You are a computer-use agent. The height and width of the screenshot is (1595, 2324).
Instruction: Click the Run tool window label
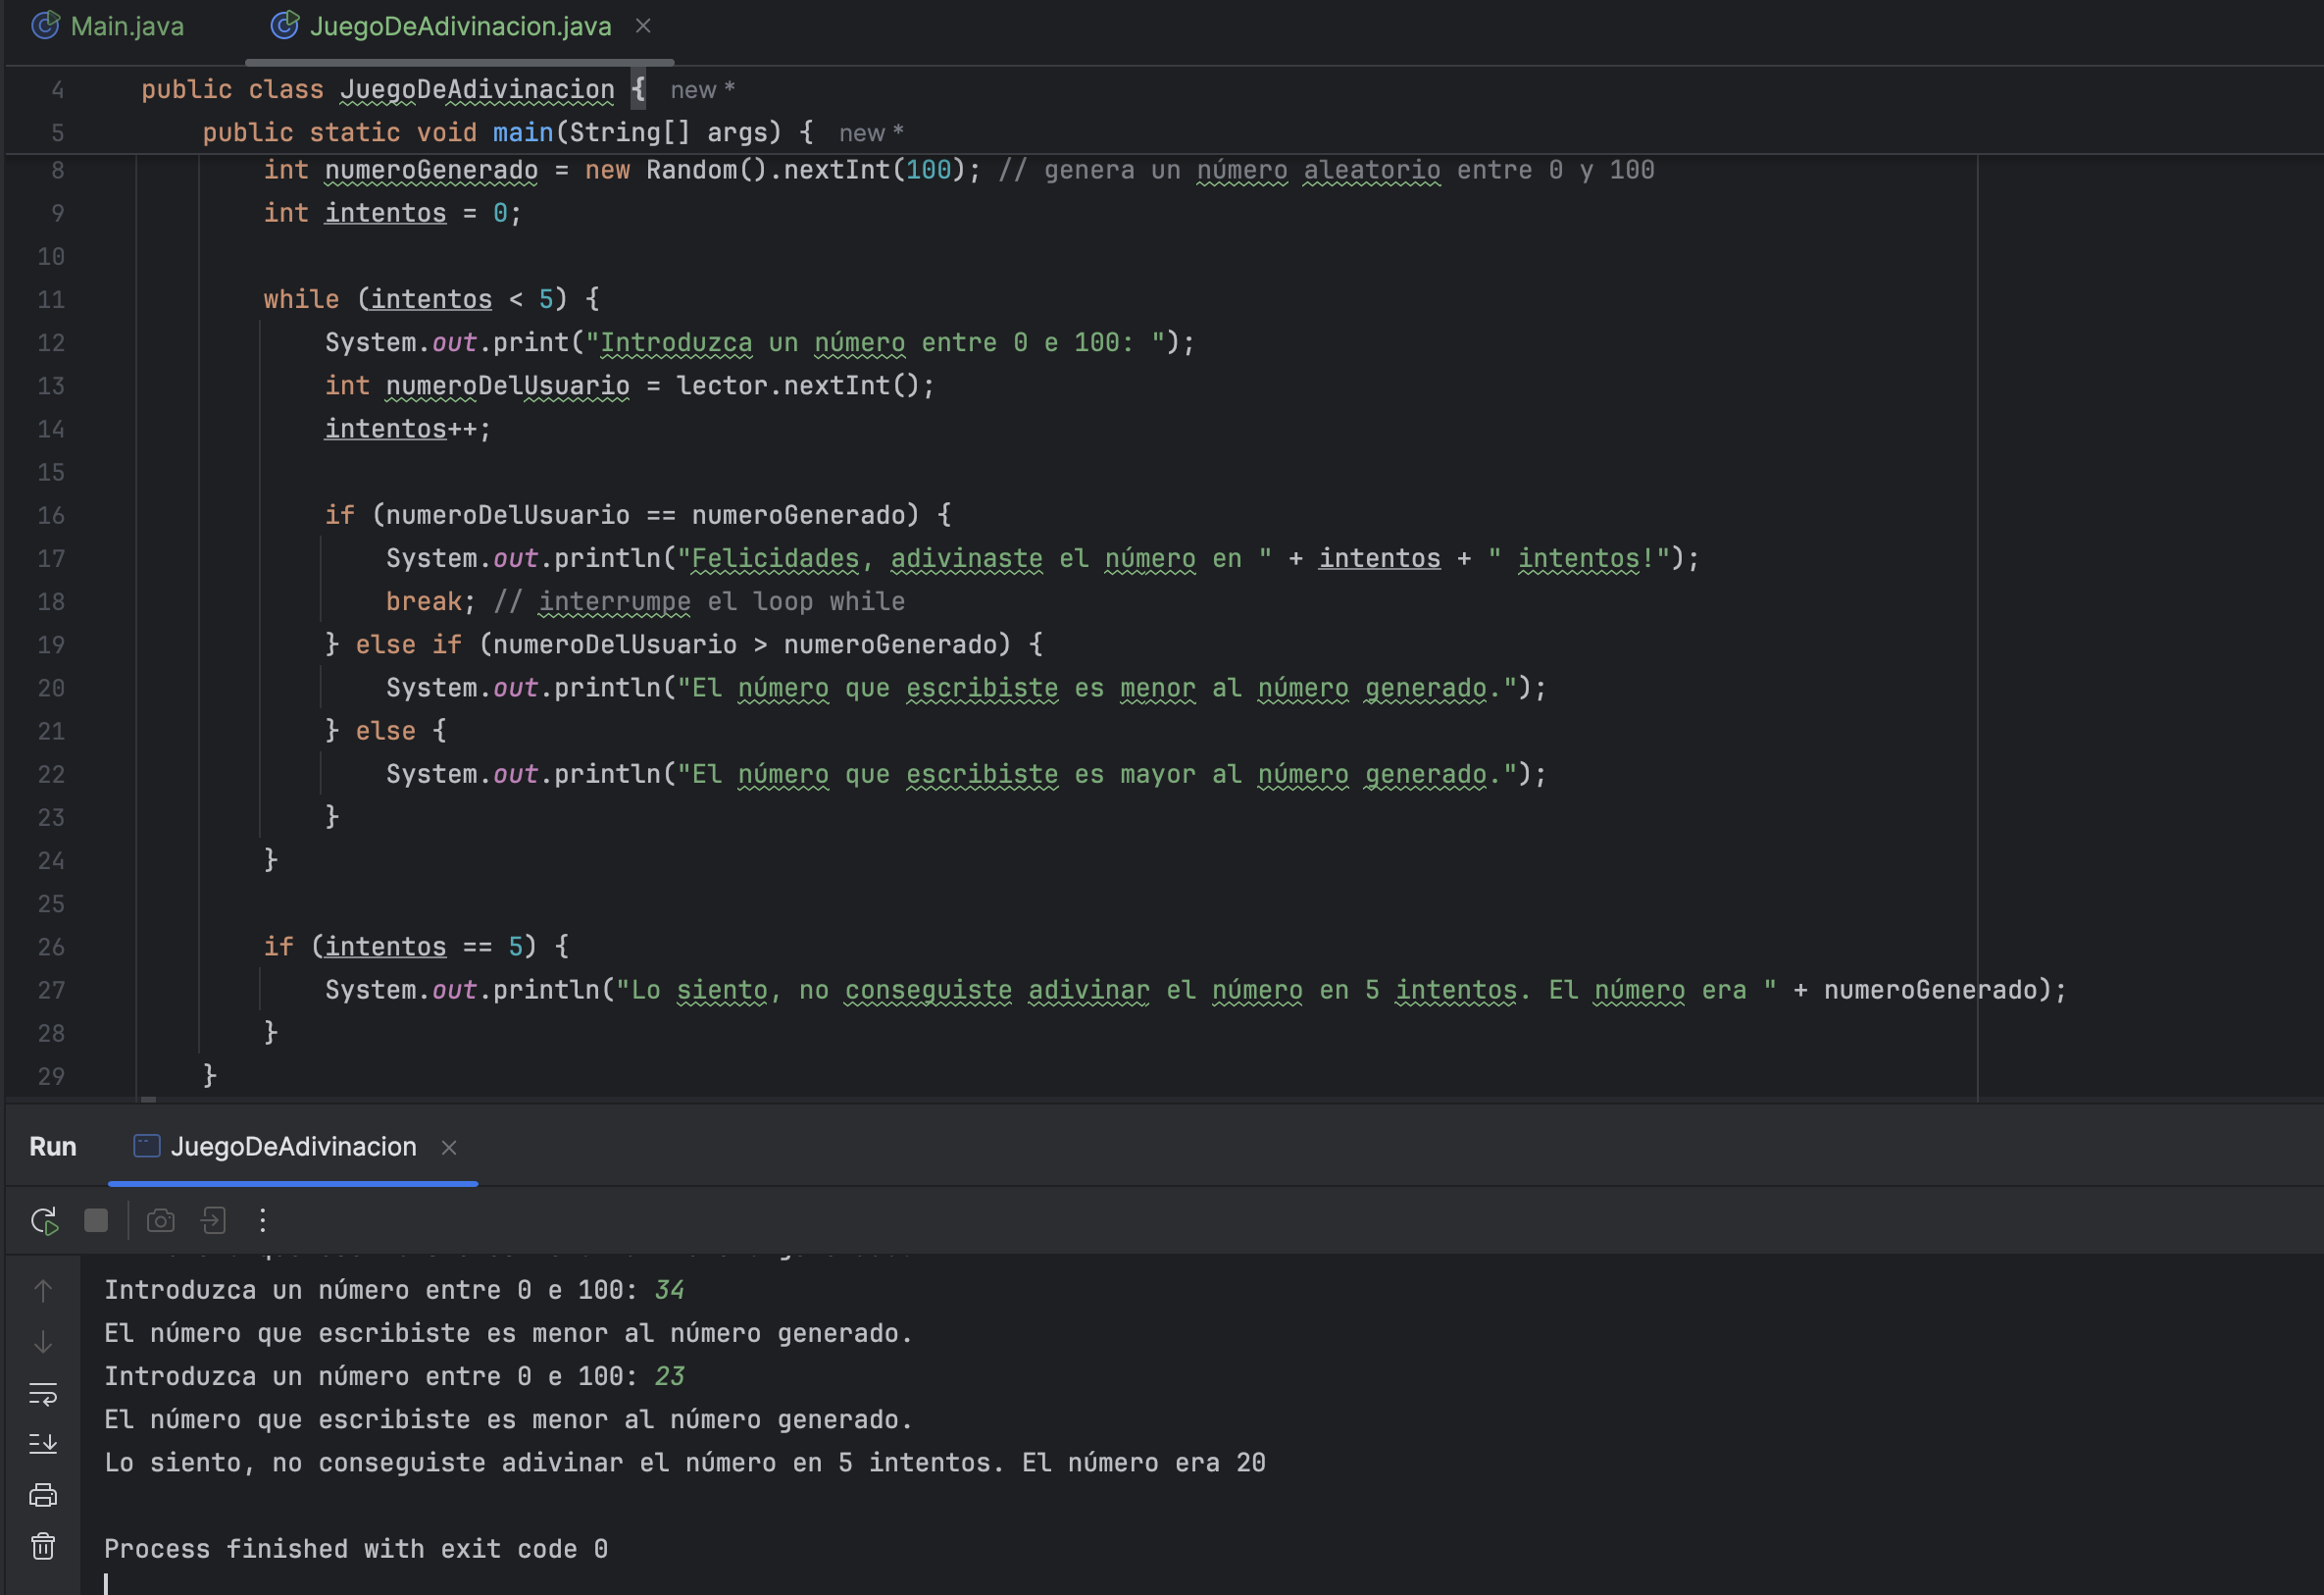(x=53, y=1147)
